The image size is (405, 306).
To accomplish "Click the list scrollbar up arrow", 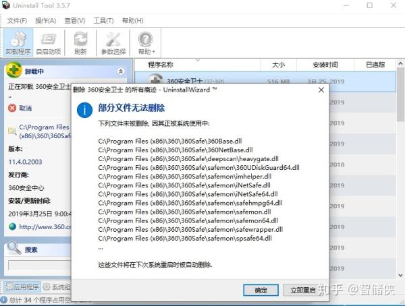I will (x=400, y=63).
